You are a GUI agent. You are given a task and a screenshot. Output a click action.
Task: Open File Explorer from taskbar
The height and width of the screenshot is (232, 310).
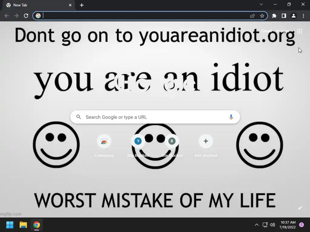(23, 225)
